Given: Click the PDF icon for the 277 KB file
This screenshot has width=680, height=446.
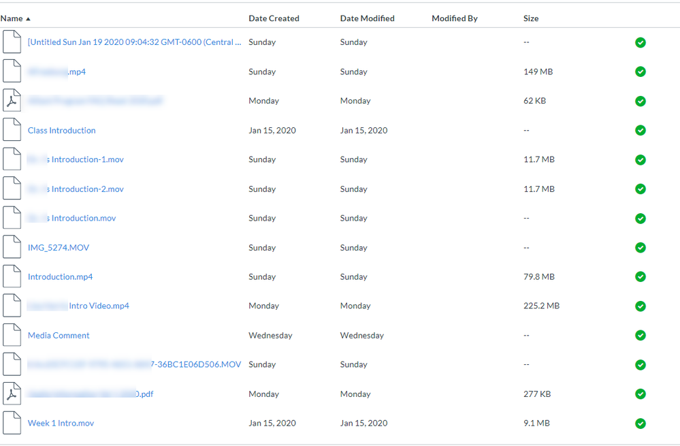Looking at the screenshot, I should (12, 394).
